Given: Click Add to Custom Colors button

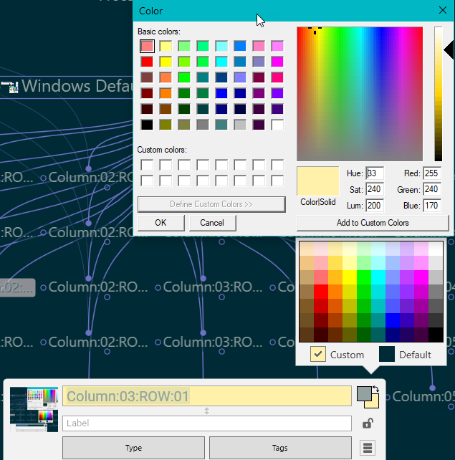Looking at the screenshot, I should coord(373,223).
